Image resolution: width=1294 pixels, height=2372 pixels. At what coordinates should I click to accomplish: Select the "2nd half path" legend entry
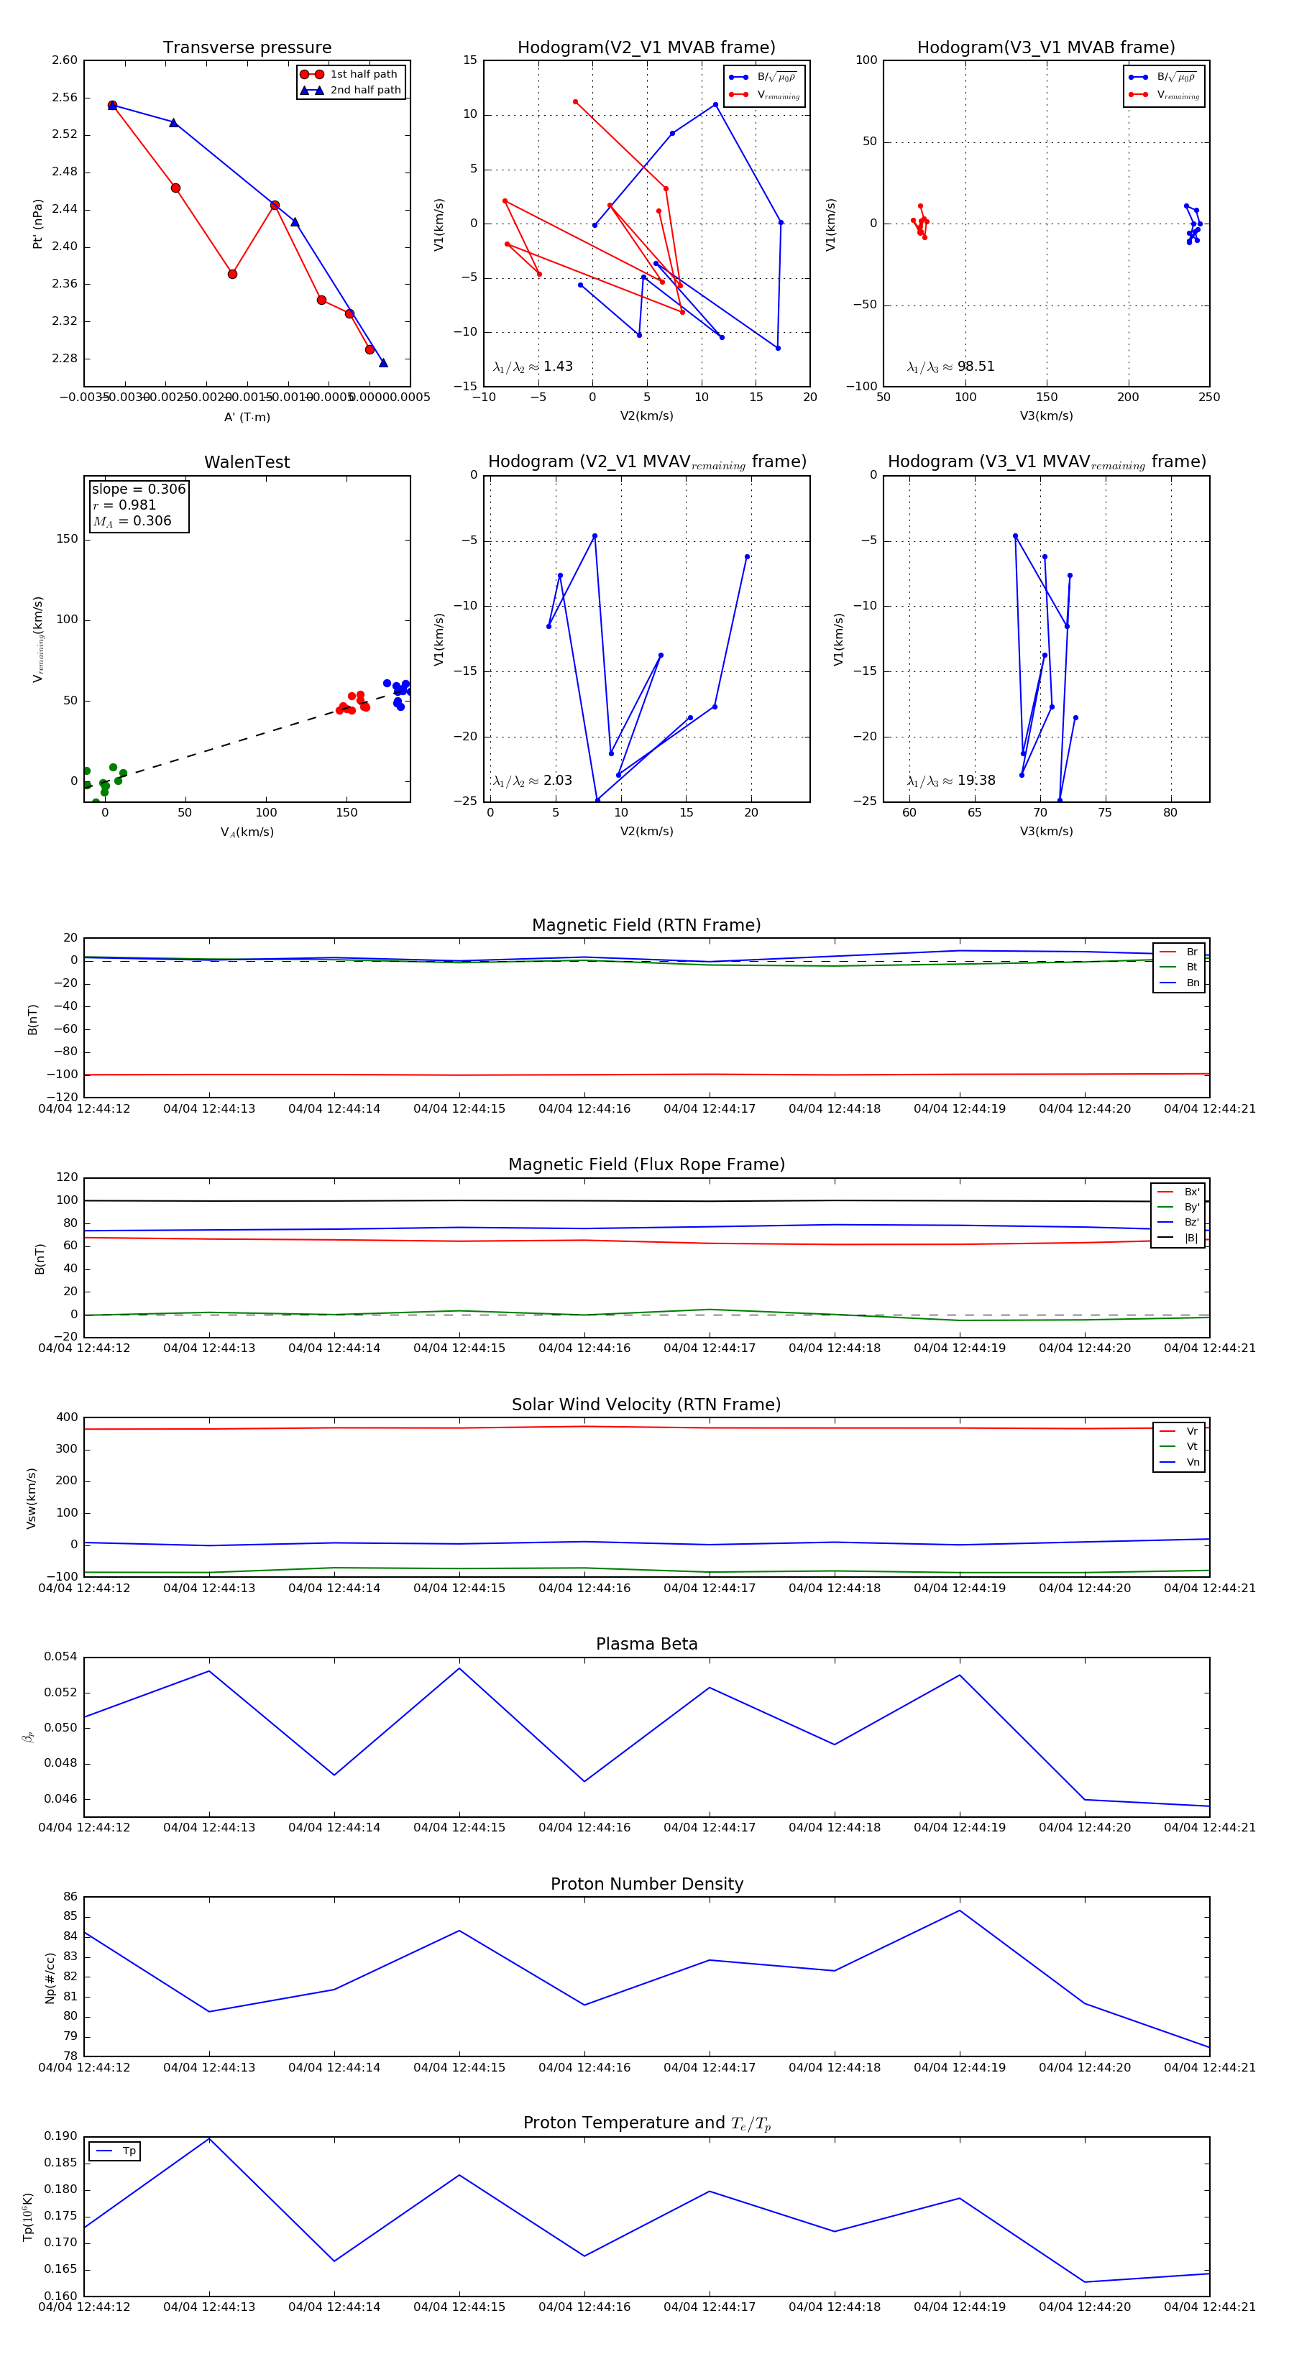pyautogui.click(x=350, y=91)
